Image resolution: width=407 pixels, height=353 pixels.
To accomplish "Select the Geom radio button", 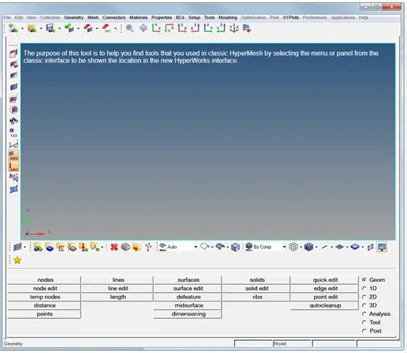I will (x=364, y=280).
